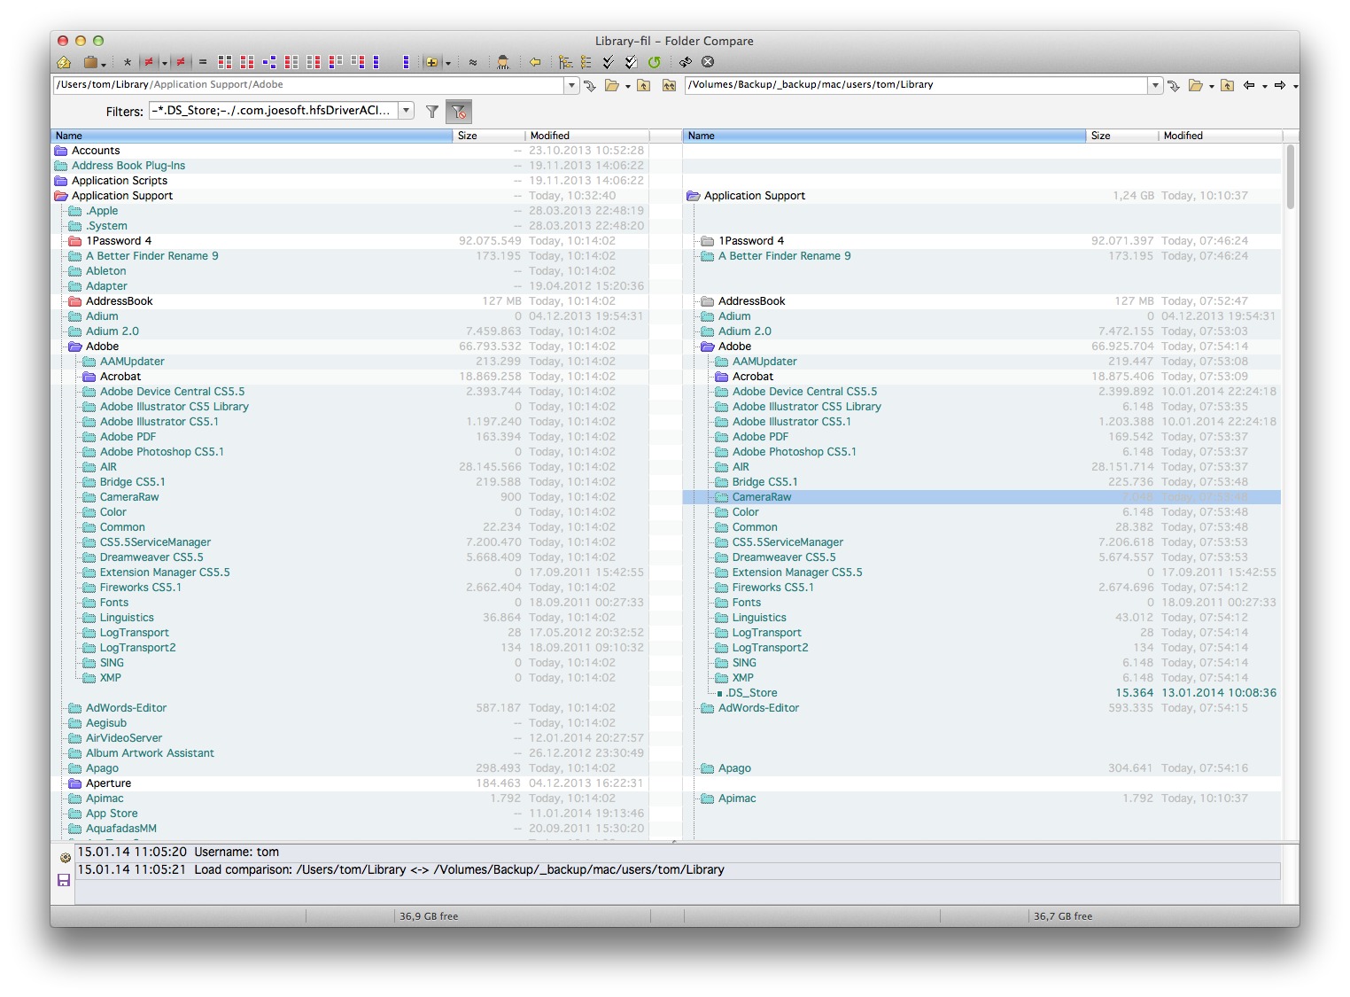The height and width of the screenshot is (997, 1350).
Task: Open dropdown arrow beside the ≠ Diffs button
Action: click(x=164, y=63)
